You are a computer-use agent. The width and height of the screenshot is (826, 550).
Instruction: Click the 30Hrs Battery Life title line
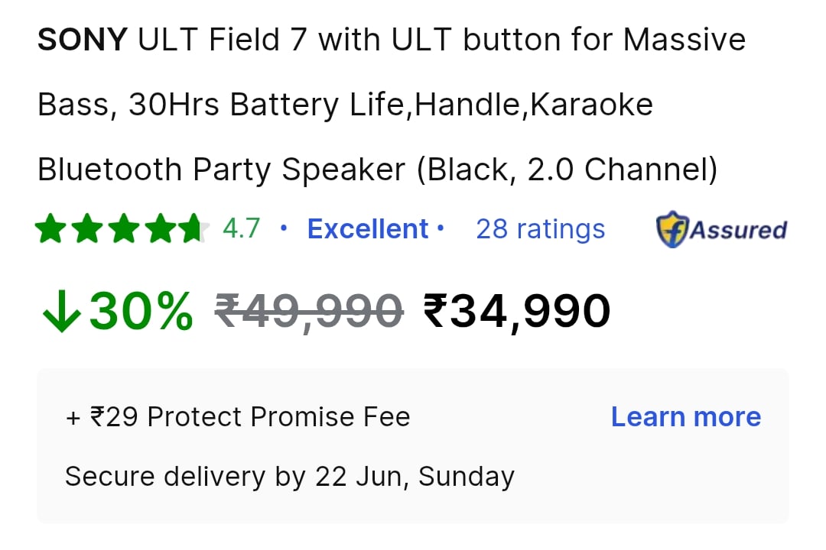[345, 104]
